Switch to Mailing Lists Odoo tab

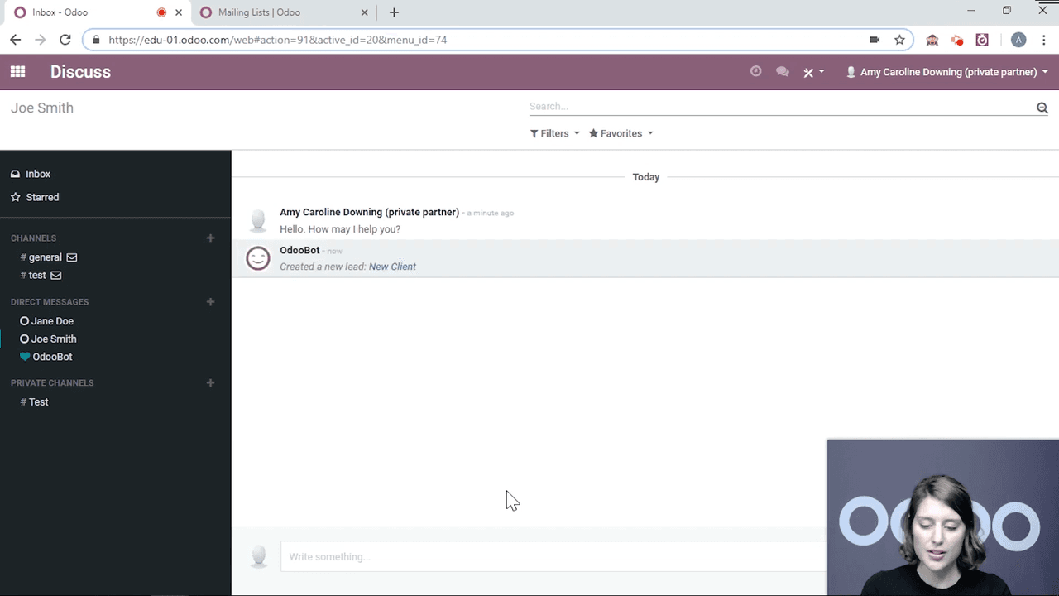[259, 12]
